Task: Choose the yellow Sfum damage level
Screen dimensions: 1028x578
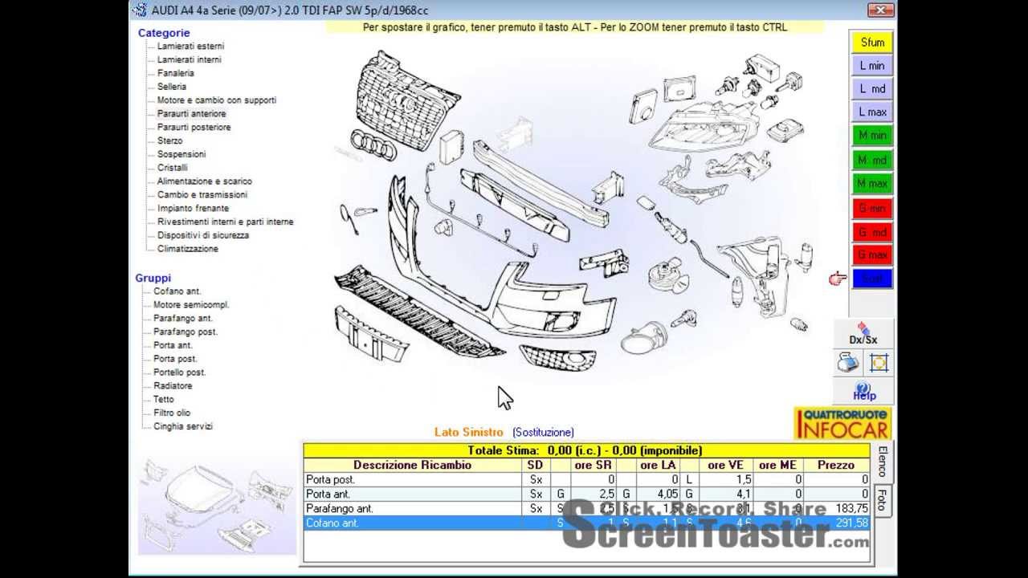Action: point(871,43)
